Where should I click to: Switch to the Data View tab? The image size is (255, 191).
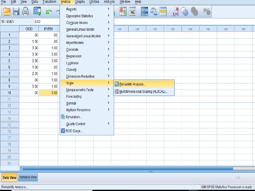(10, 178)
